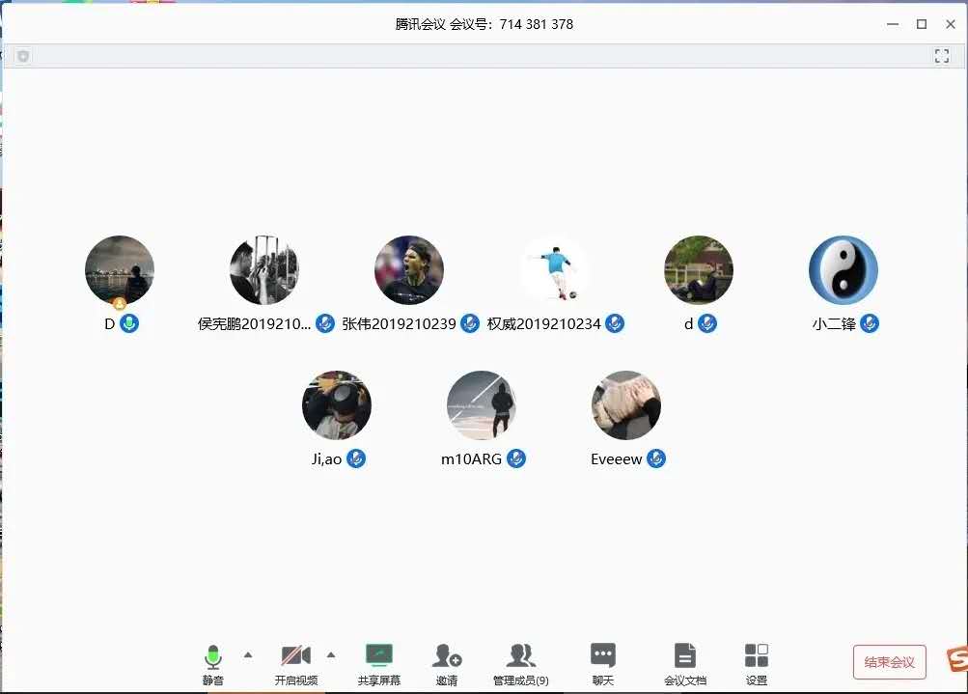Viewport: 968px width, 694px height.
Task: Select the host avatar labeled D
Action: [120, 270]
